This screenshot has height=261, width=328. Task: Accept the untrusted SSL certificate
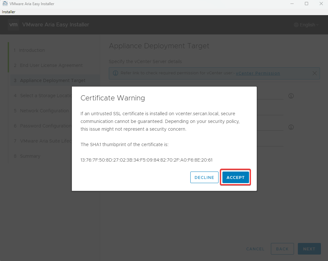point(236,177)
